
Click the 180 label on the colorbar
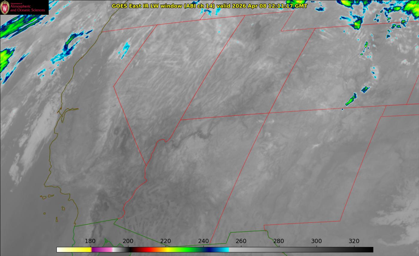tap(90, 241)
